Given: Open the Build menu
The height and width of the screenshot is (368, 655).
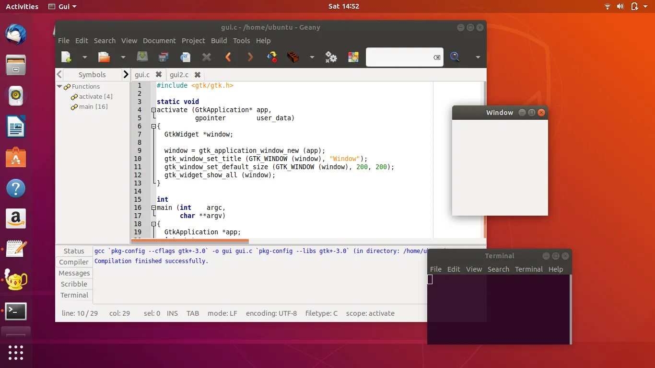Looking at the screenshot, I should tap(219, 41).
